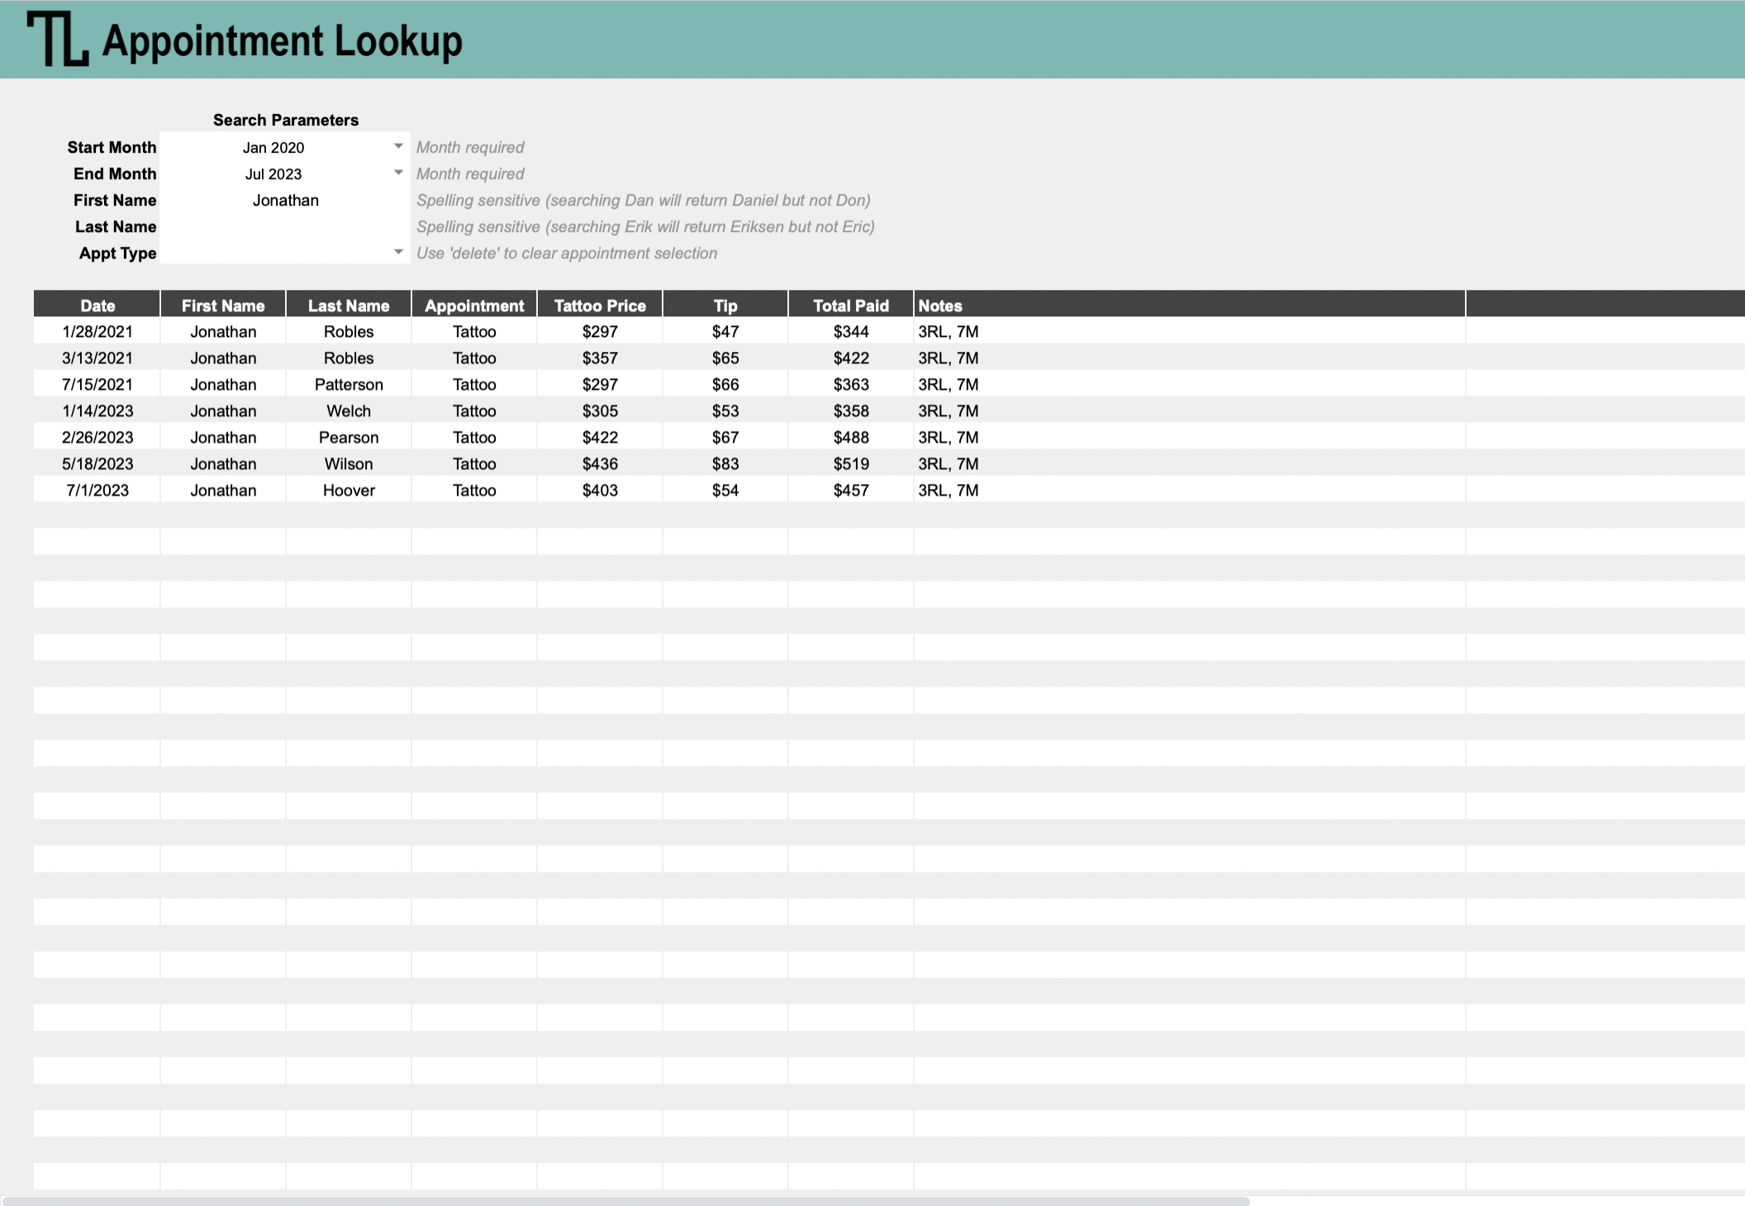Select the Tattoo Price column header
1745x1206 pixels.
[x=600, y=306]
